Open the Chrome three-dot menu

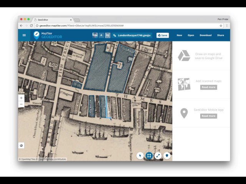pos(227,26)
